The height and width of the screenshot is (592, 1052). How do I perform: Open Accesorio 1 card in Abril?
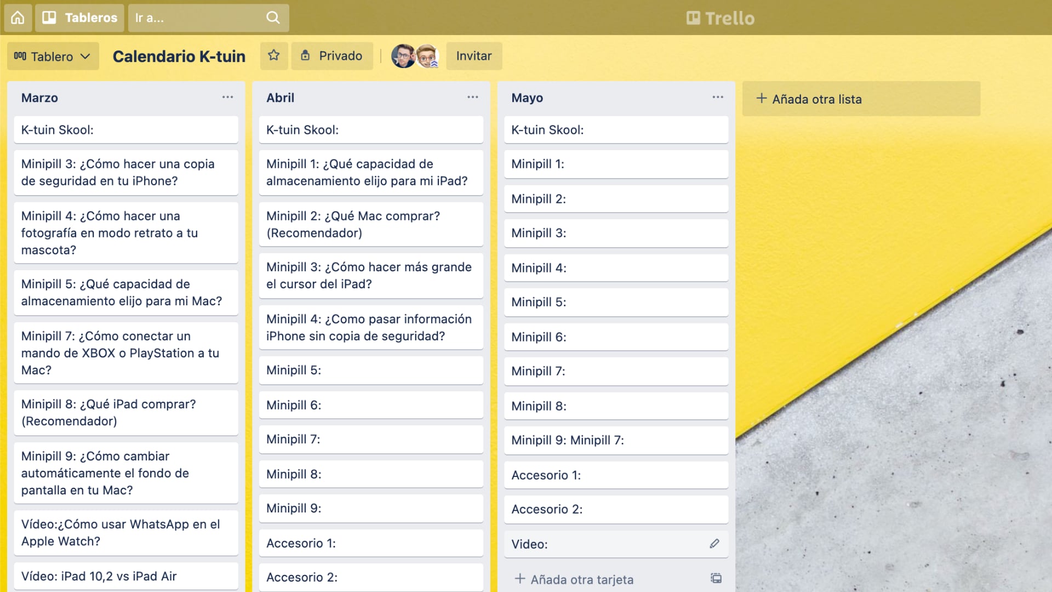click(x=371, y=543)
